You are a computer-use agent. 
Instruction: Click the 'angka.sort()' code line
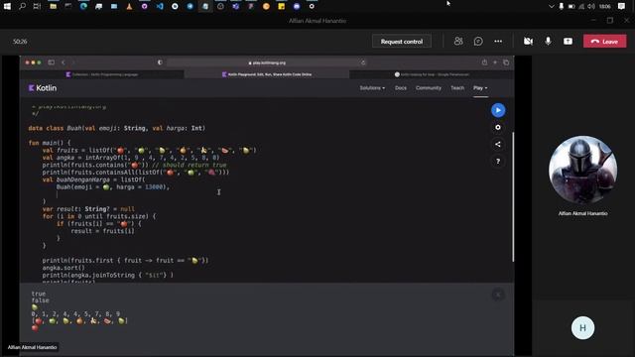(x=63, y=268)
